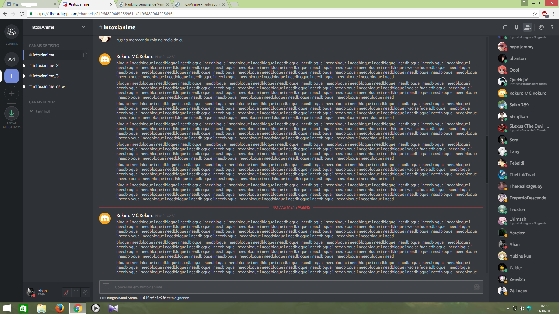
Task: Click the message input field
Action: [x=291, y=287]
